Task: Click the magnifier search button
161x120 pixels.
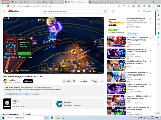Action: (x=105, y=11)
